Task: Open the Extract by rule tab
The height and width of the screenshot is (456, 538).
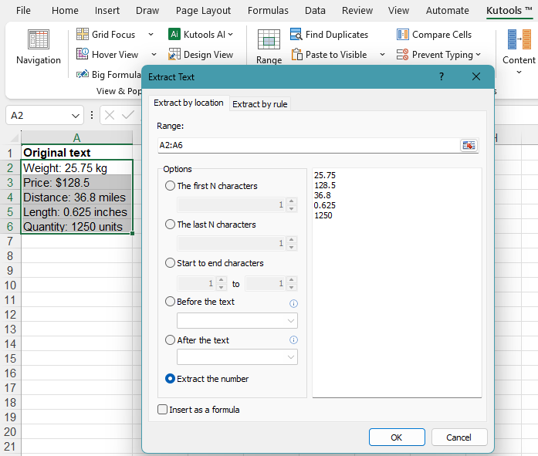Action: [x=259, y=104]
